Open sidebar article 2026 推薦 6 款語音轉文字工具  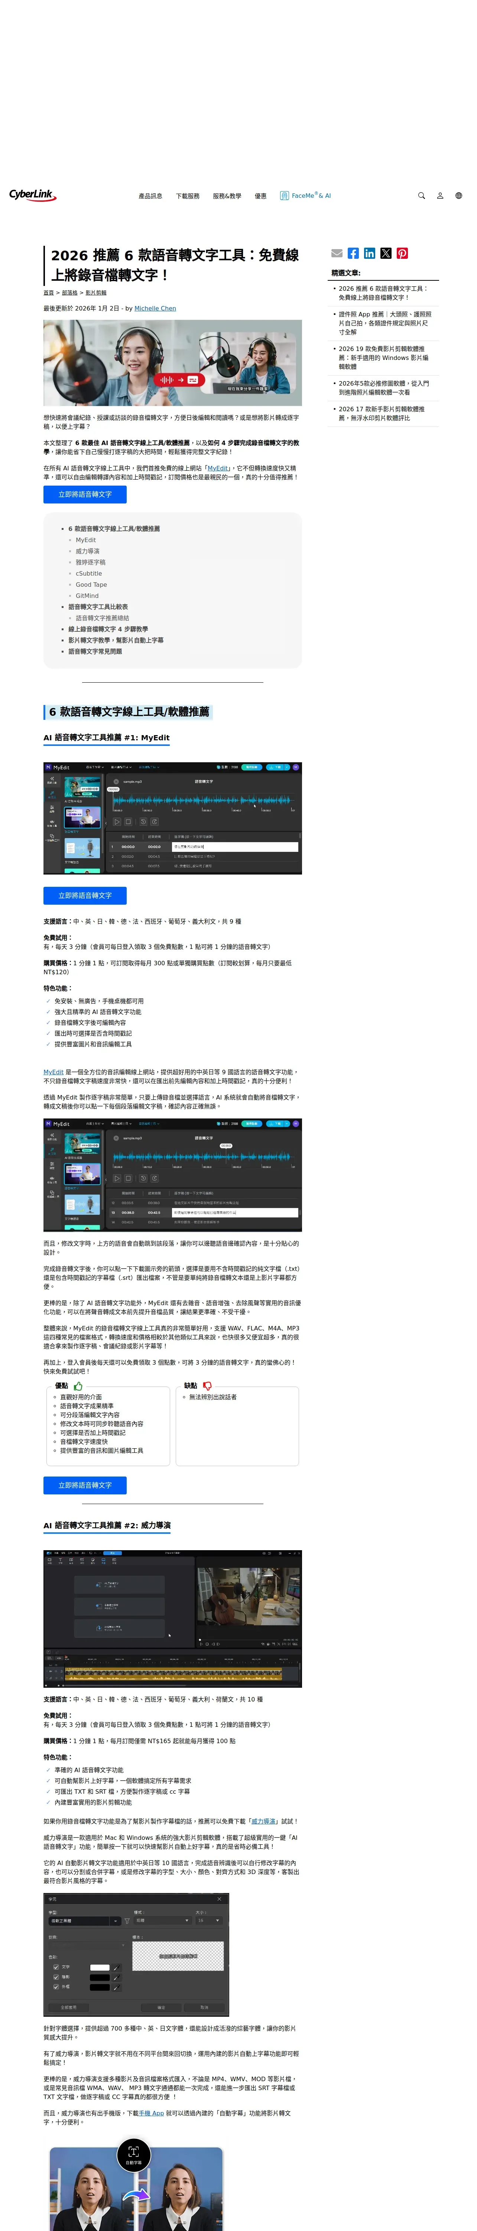pos(383,293)
